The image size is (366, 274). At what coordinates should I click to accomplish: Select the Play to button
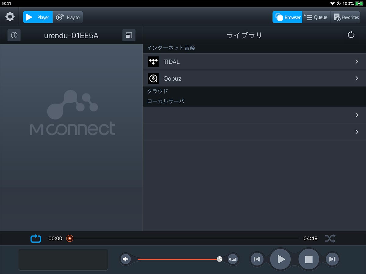point(68,17)
